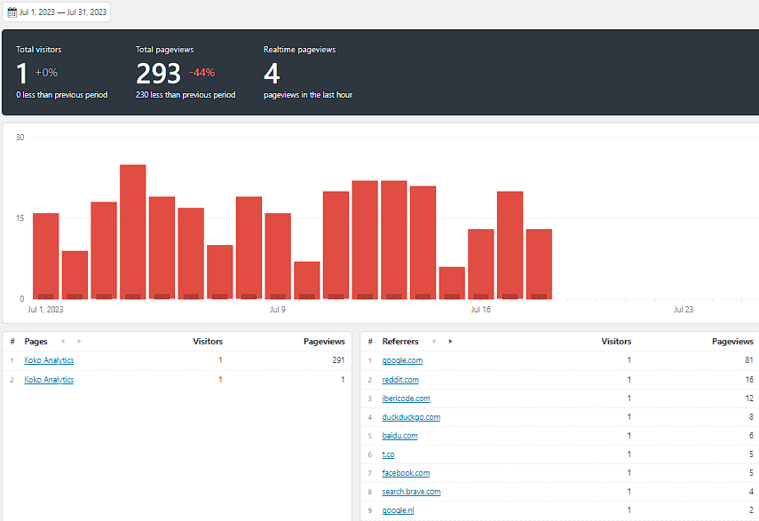The image size is (759, 521).
Task: Visit the google.com referrer link
Action: [x=402, y=360]
